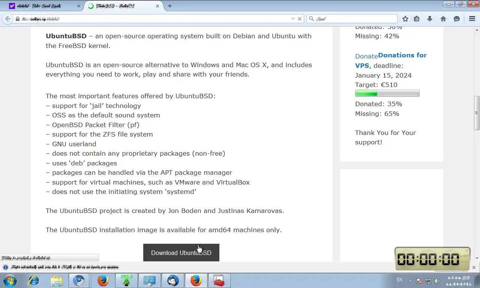
Task: Bookmark this page with the star icon
Action: pos(405,19)
